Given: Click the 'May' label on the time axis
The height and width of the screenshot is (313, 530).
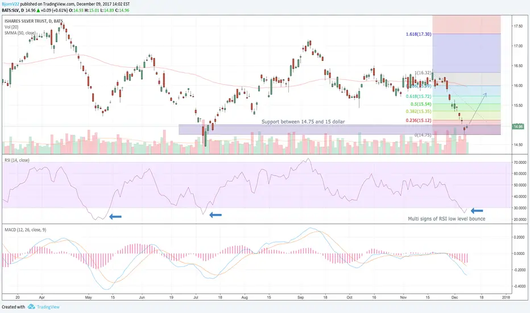Looking at the screenshot, I should tap(88, 298).
